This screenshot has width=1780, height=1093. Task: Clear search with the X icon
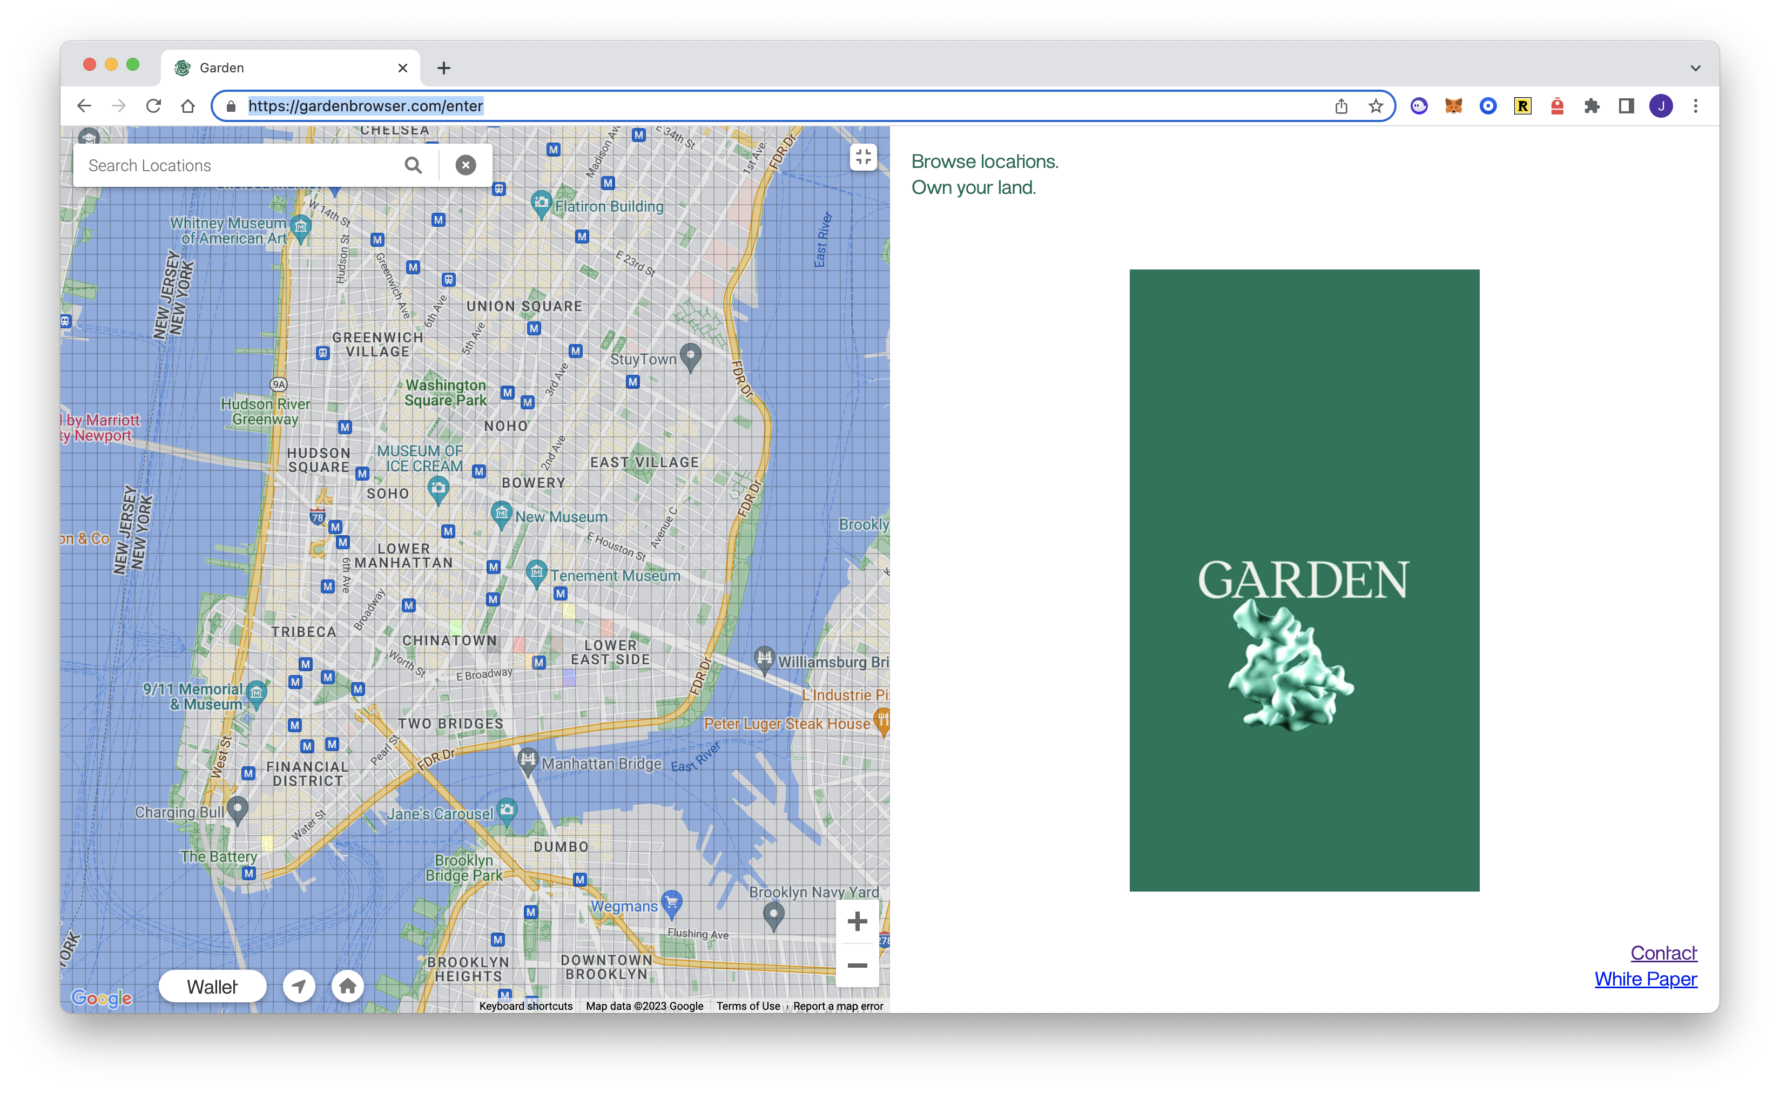(x=466, y=166)
